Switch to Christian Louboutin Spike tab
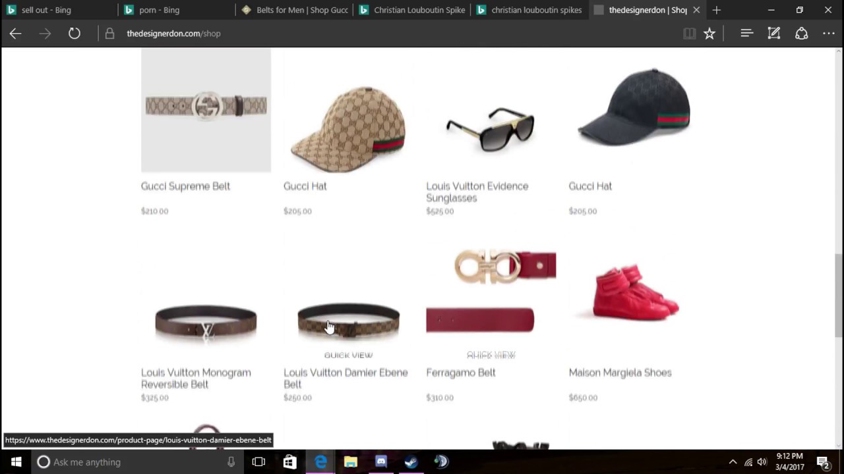The height and width of the screenshot is (474, 844). click(411, 10)
